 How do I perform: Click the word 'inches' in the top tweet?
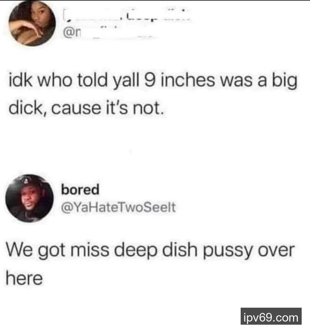point(188,80)
